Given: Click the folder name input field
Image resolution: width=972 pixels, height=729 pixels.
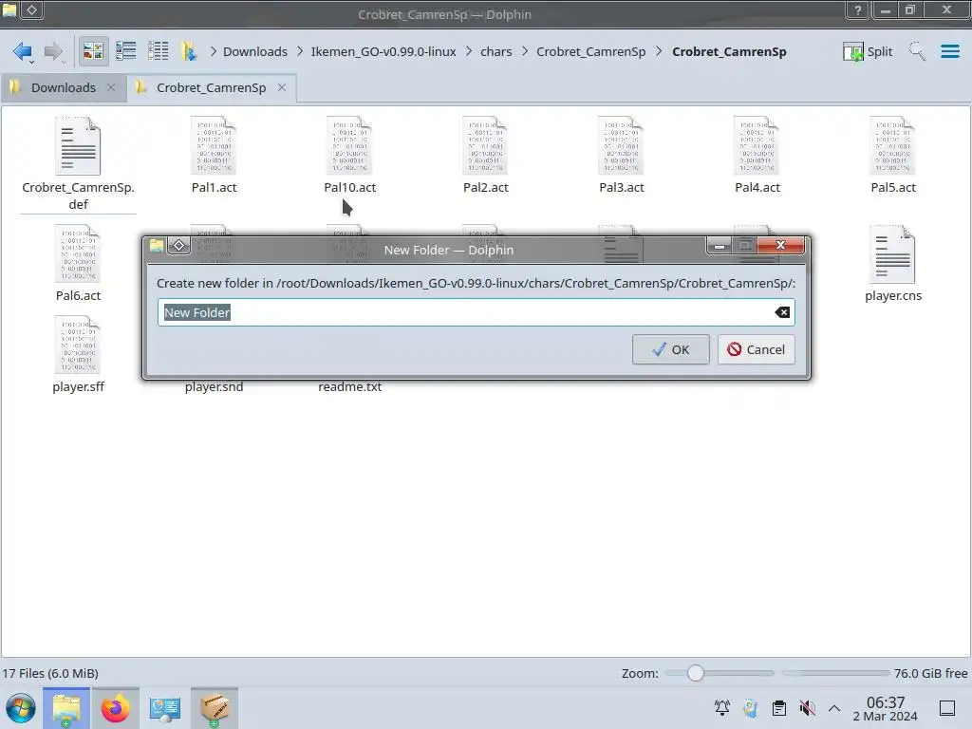Looking at the screenshot, I should (x=476, y=312).
